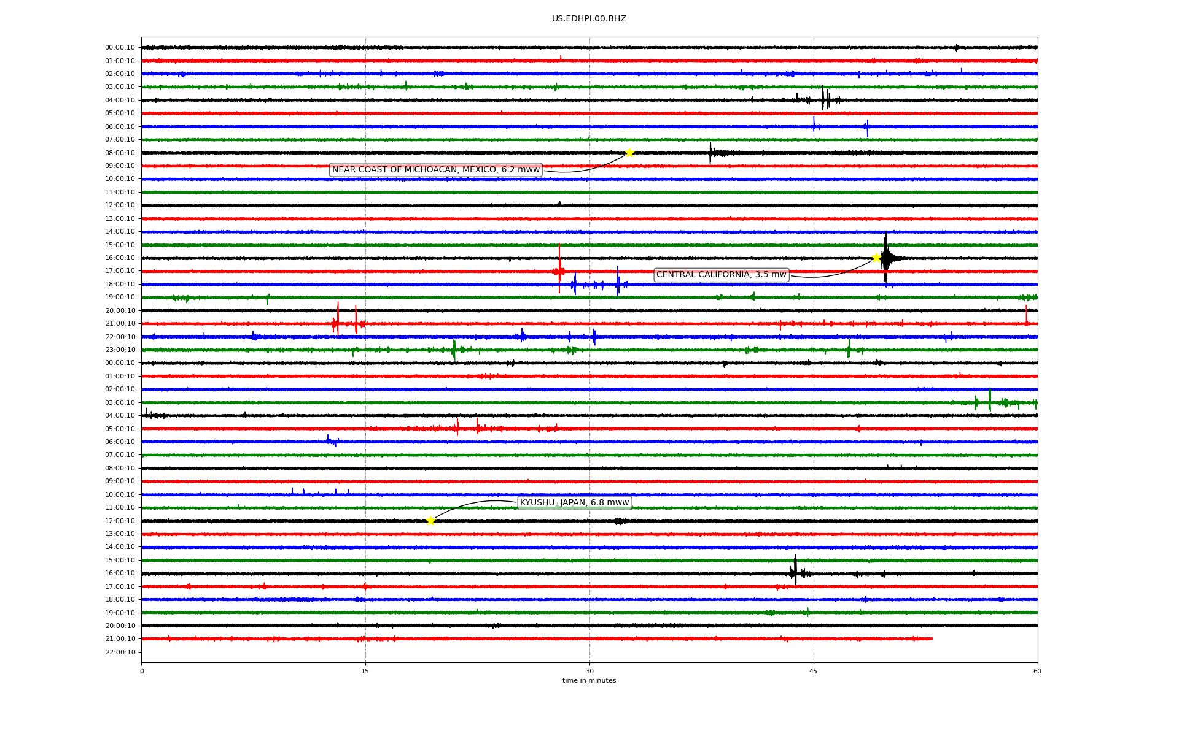The width and height of the screenshot is (1179, 736).
Task: Click the 45 tick on time axis
Action: click(814, 671)
